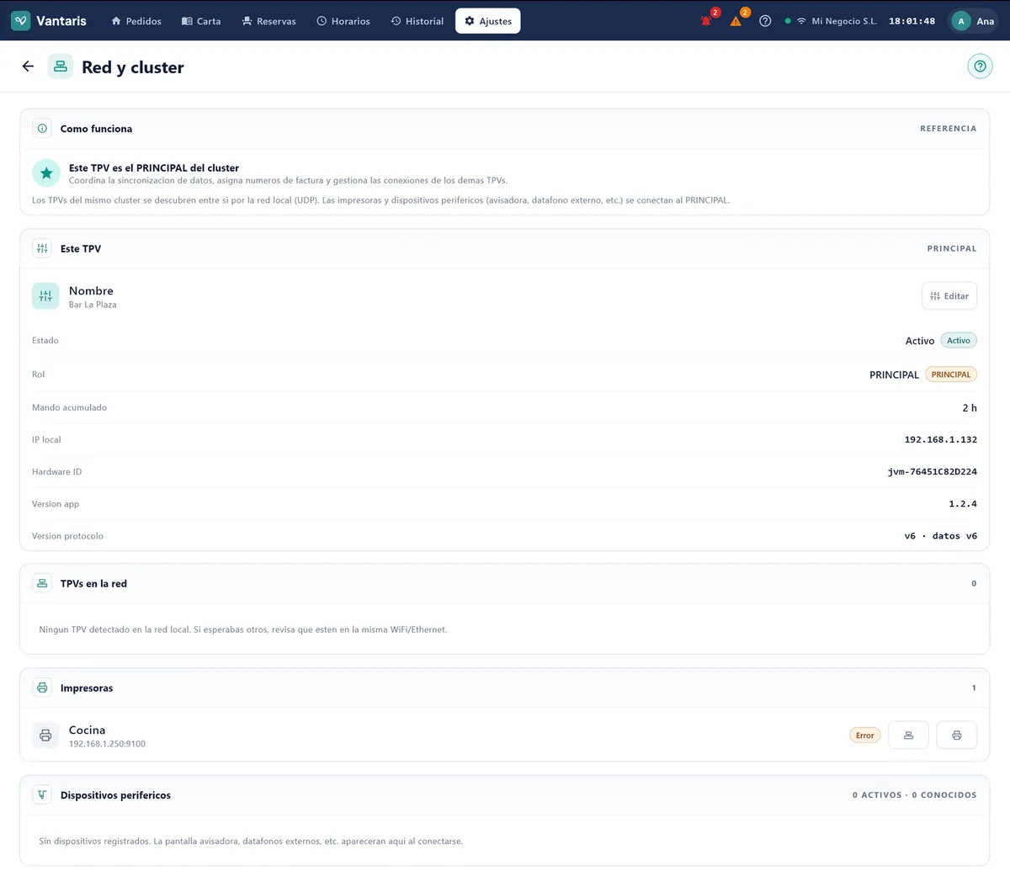Image resolution: width=1010 pixels, height=871 pixels.
Task: Open the red bell notifications
Action: click(706, 21)
